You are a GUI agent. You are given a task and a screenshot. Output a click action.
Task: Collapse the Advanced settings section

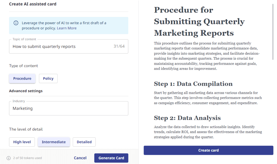pyautogui.click(x=26, y=91)
